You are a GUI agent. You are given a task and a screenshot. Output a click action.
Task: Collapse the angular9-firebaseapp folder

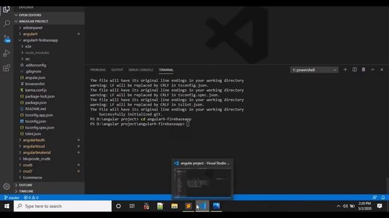tap(49, 40)
